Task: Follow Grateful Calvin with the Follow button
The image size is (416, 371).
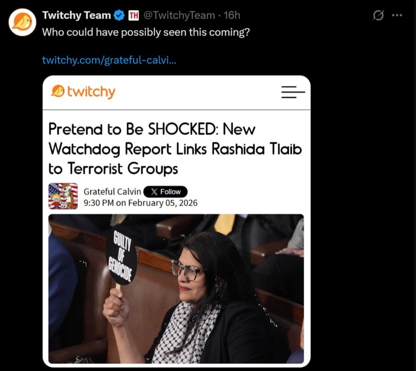Action: pos(166,191)
